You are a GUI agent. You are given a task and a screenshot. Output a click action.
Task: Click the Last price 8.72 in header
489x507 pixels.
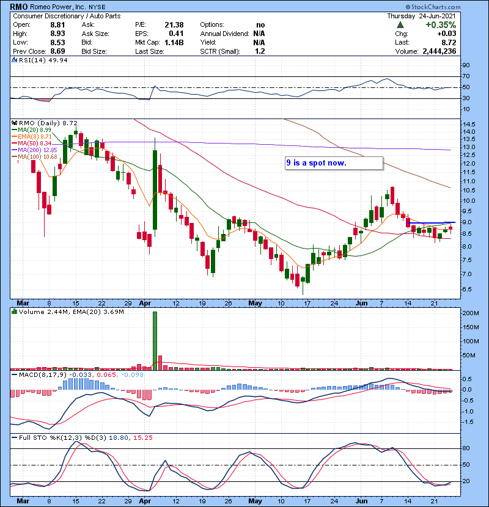click(x=449, y=42)
